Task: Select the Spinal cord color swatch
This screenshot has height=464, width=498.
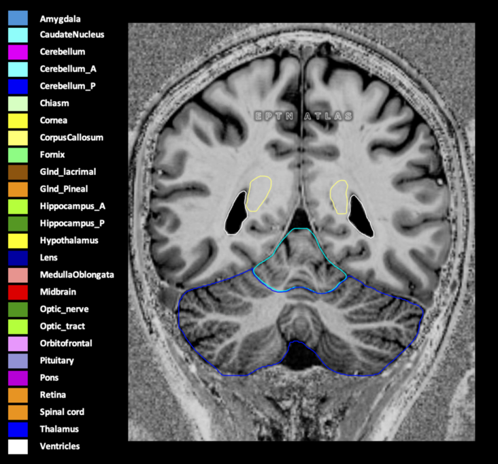Action: (18, 412)
